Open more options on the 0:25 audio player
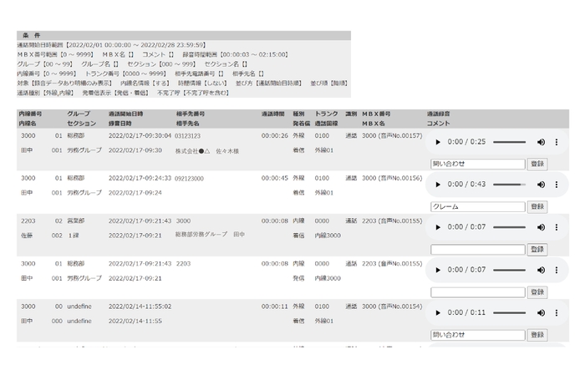This screenshot has width=585, height=390. [x=557, y=142]
